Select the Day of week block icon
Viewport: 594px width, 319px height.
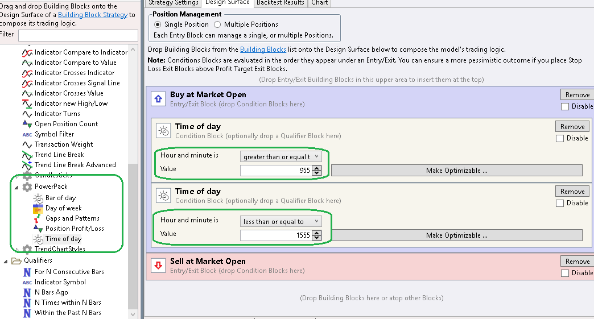pos(38,208)
